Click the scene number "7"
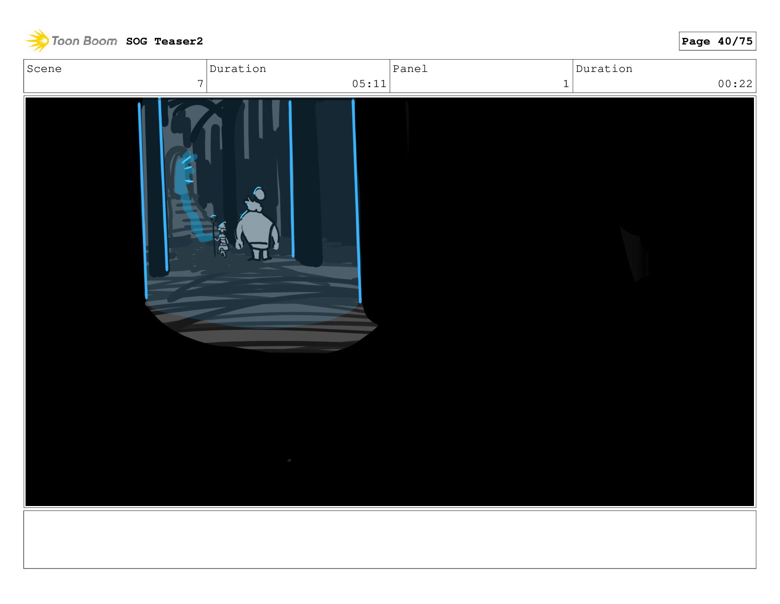Screen dimensions: 780x604 coord(200,84)
